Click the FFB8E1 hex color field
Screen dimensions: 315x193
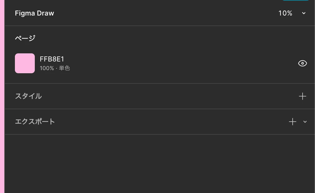(x=52, y=59)
